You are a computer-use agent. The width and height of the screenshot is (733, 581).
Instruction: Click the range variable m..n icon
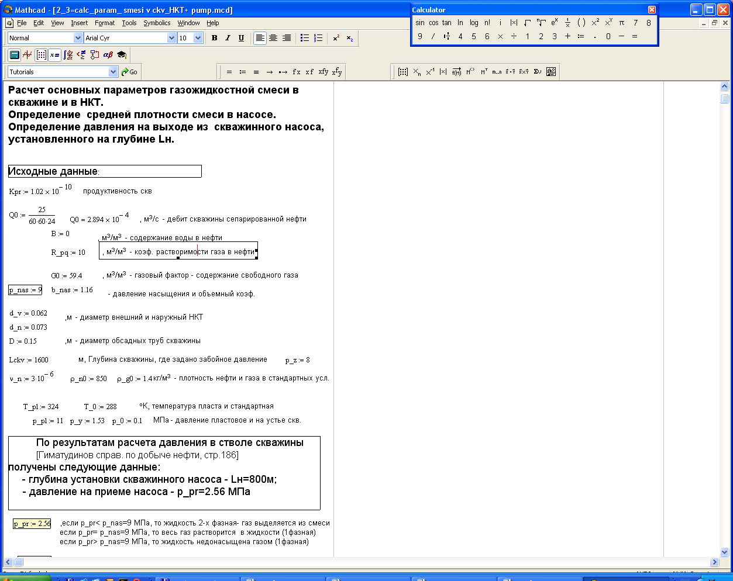pyautogui.click(x=497, y=72)
